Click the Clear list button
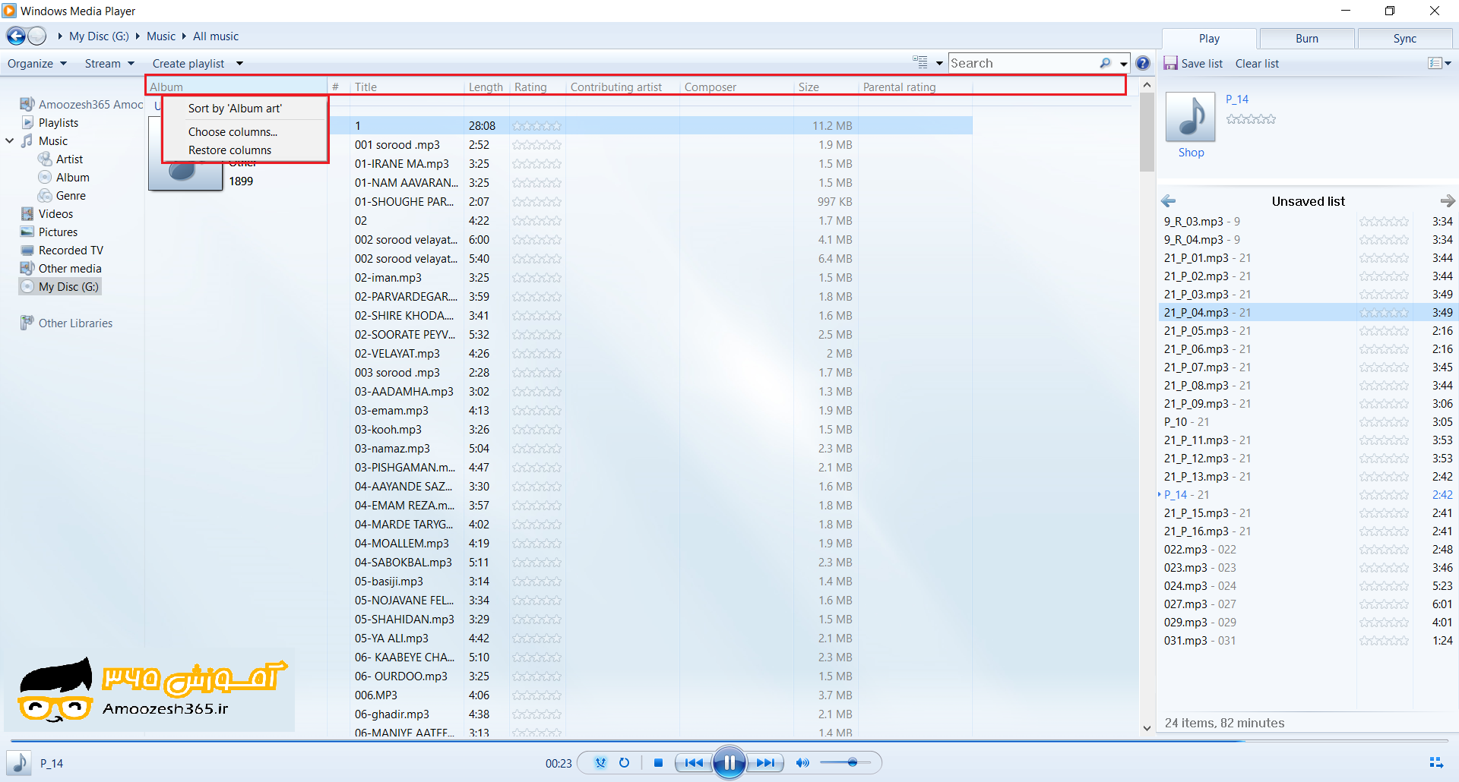Screen dimensions: 1459x782 [x=1257, y=64]
